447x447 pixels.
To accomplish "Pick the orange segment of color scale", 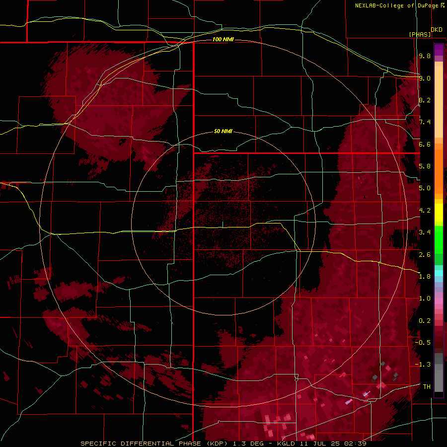I will tap(439, 171).
